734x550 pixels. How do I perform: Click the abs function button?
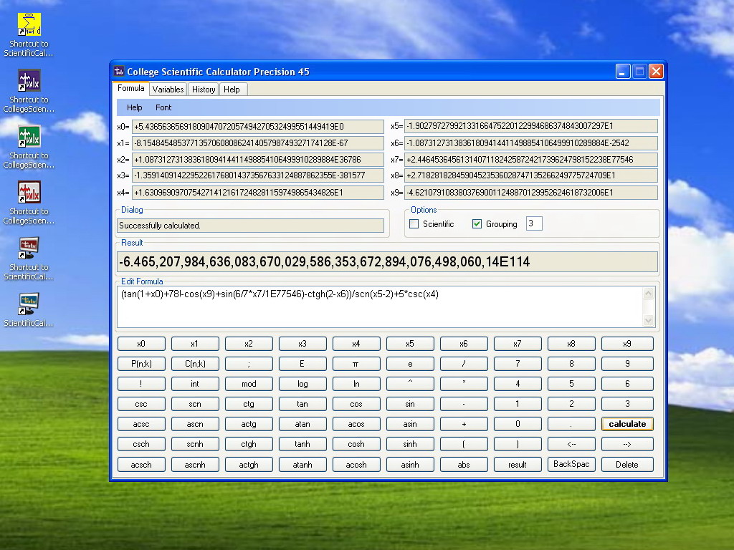point(464,464)
